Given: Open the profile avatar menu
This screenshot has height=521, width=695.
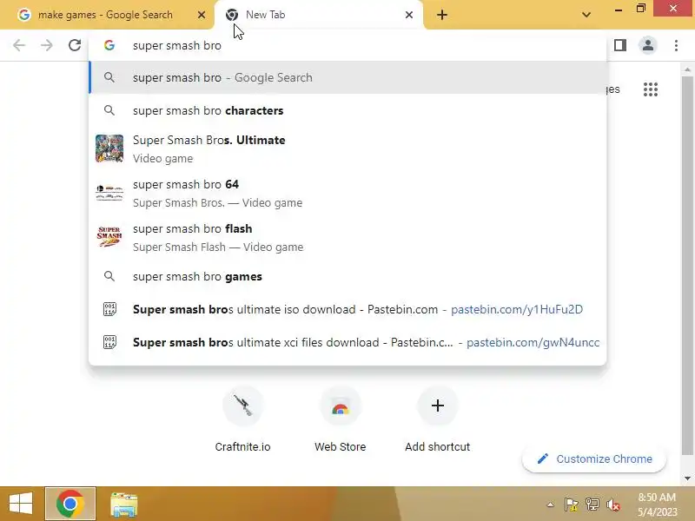Looking at the screenshot, I should 648,45.
